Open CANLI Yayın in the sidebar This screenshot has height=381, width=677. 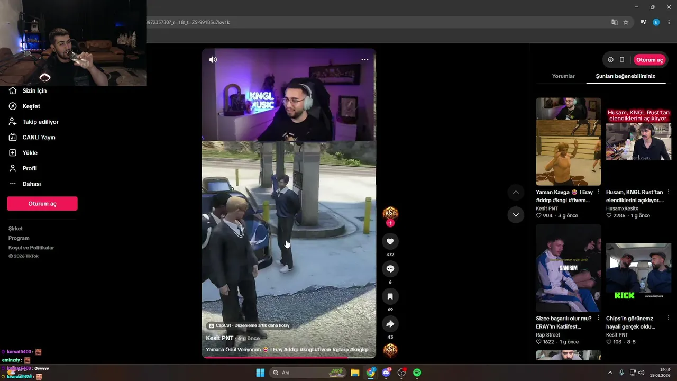pyautogui.click(x=39, y=137)
